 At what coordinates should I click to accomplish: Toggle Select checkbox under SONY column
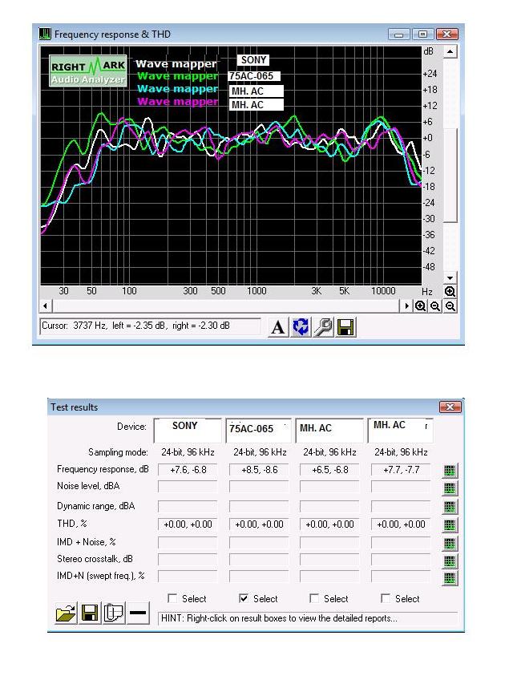point(172,598)
